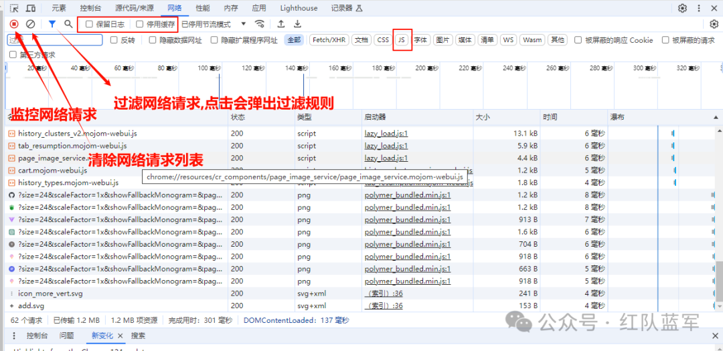Clear the network request list
The image size is (723, 351).
(31, 24)
